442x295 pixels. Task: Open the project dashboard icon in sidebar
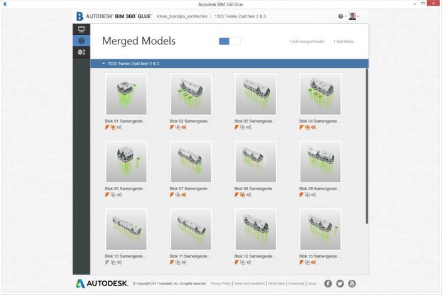pyautogui.click(x=82, y=29)
